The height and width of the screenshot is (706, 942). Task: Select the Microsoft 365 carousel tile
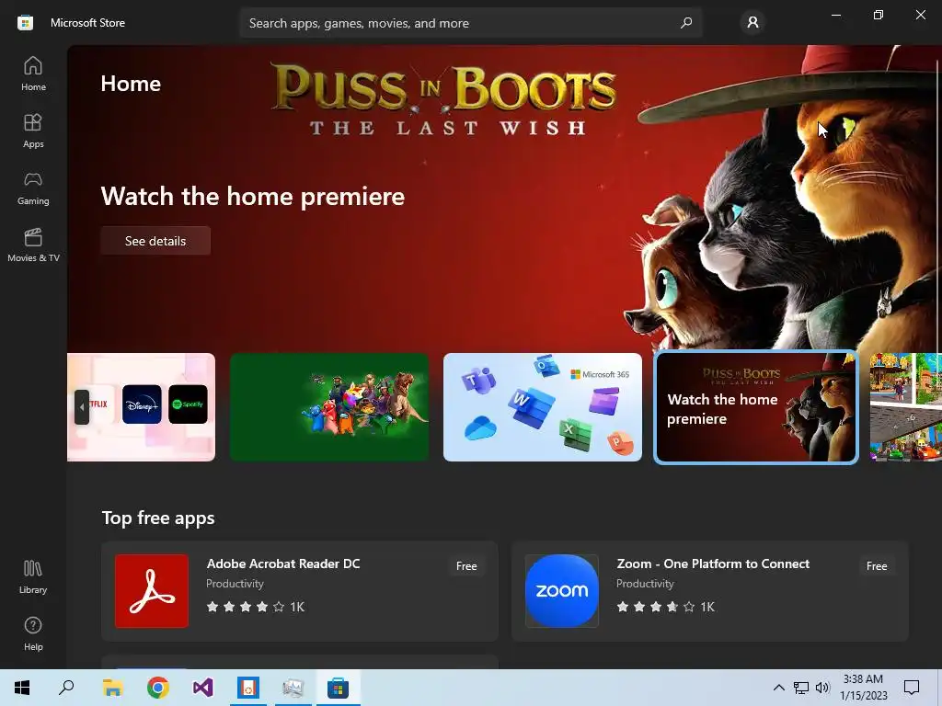[x=543, y=407]
